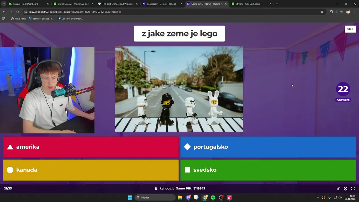The height and width of the screenshot is (202, 359).
Task: Click the lock icon beside kahoot.it
Action: [x=156, y=189]
